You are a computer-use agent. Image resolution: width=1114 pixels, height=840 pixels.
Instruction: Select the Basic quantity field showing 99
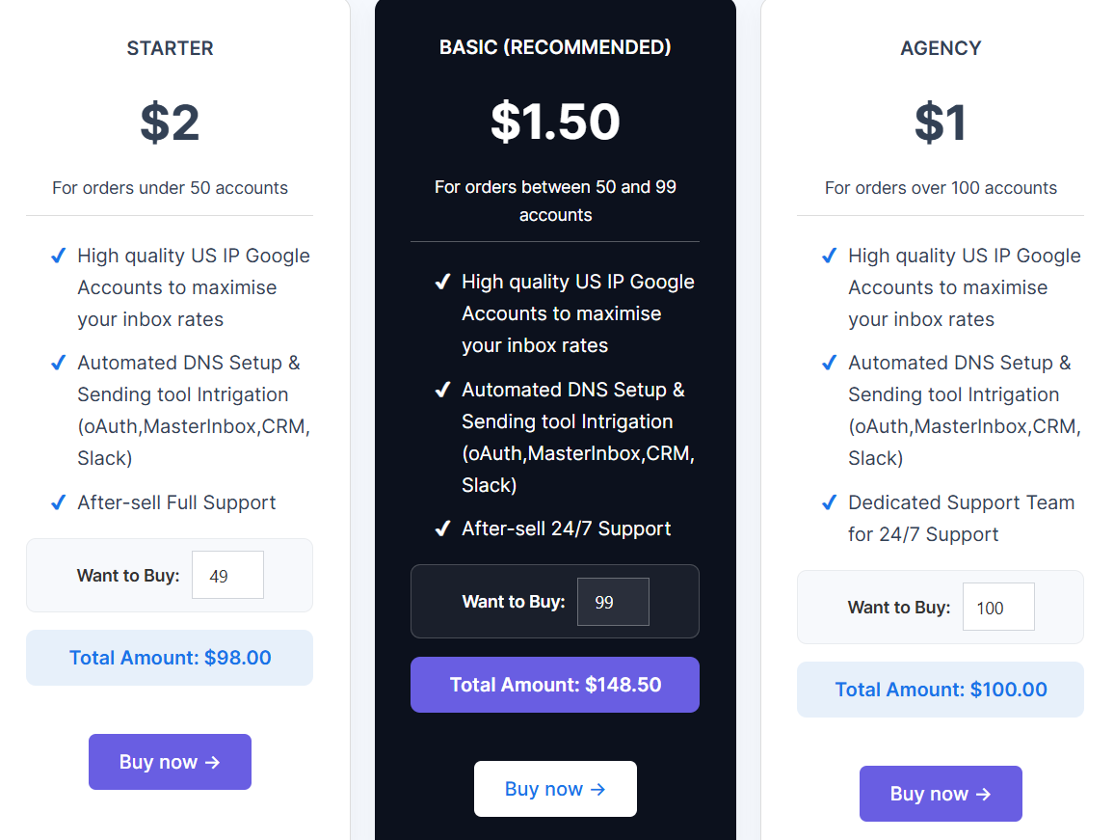point(613,601)
